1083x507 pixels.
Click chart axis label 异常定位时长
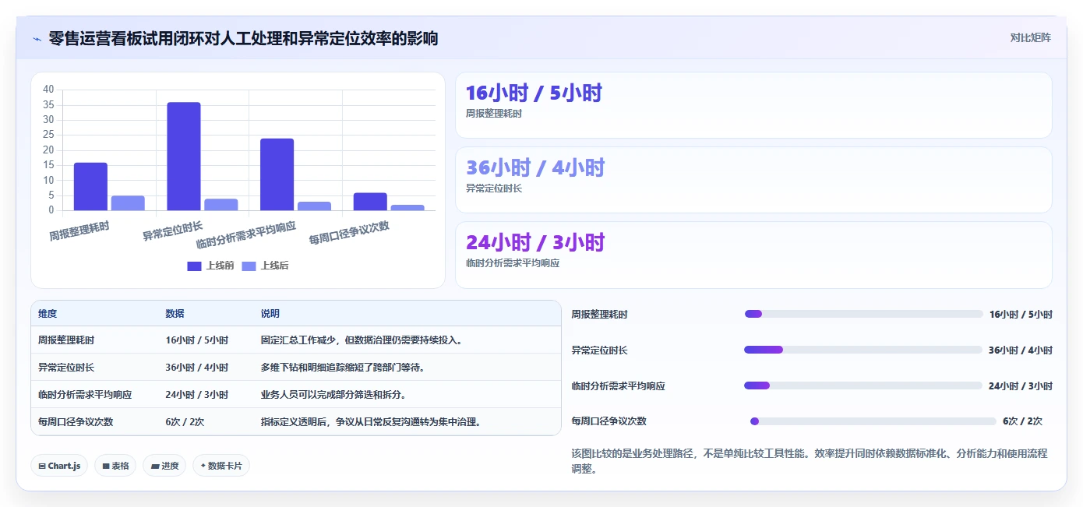pyautogui.click(x=172, y=231)
